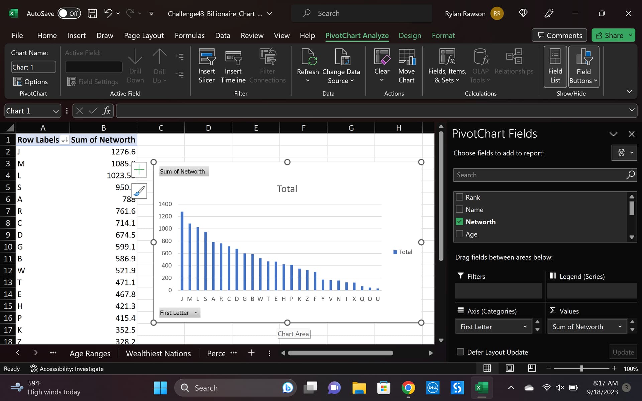Click the Move Chart icon
The height and width of the screenshot is (401, 642).
406,57
